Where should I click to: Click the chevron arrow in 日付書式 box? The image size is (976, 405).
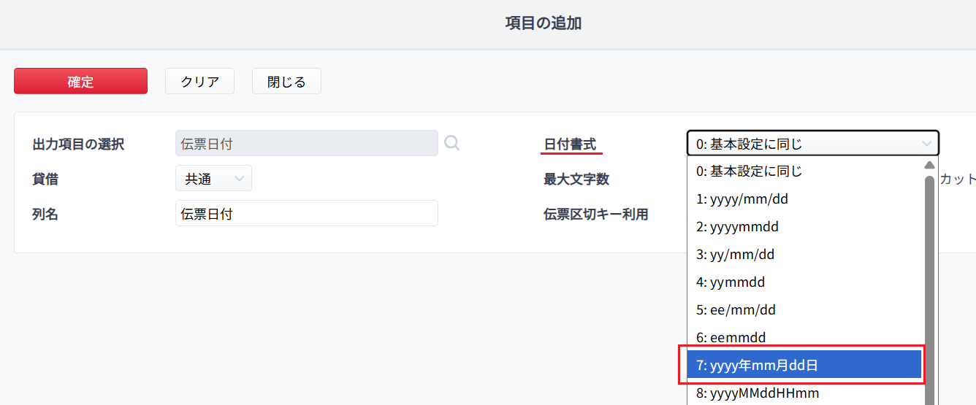926,144
